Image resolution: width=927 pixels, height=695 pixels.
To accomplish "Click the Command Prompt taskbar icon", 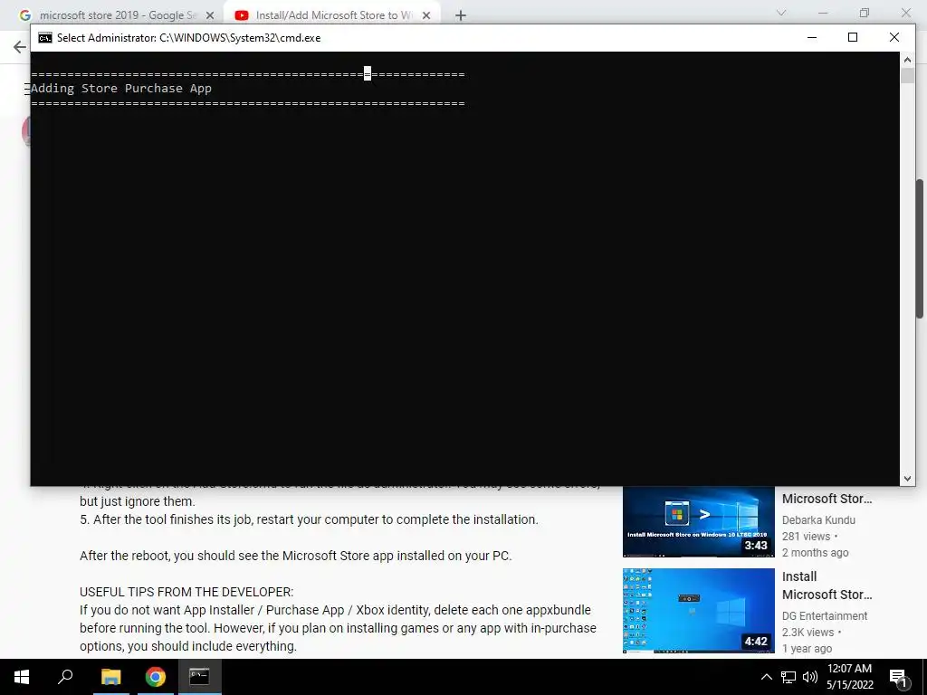I will coord(199,677).
